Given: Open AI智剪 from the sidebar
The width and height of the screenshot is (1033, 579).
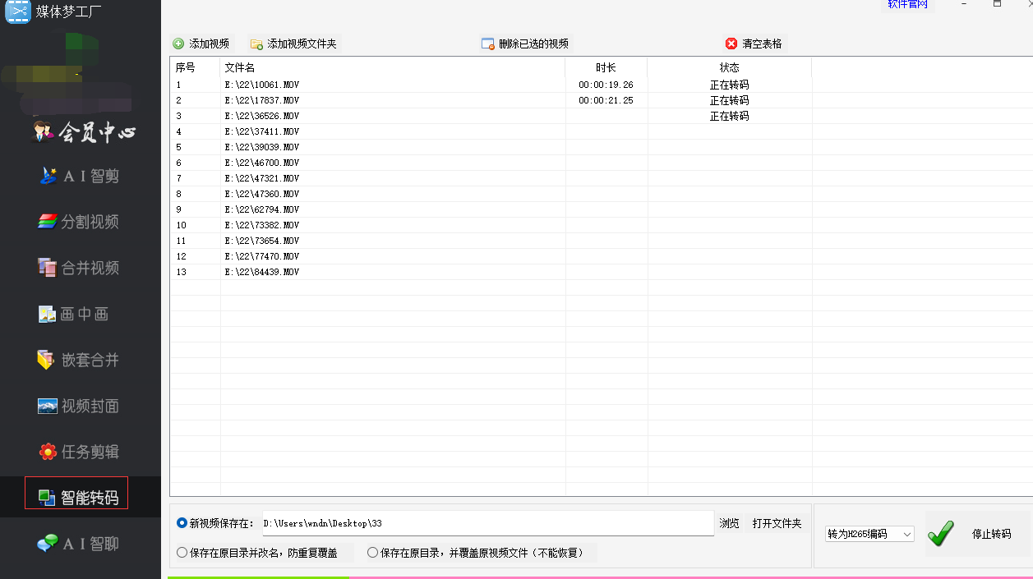Looking at the screenshot, I should (x=80, y=176).
